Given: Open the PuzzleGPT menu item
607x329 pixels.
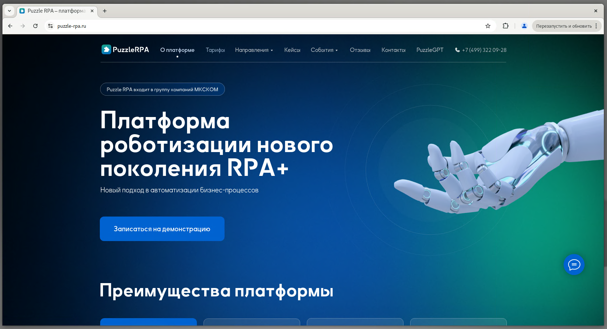Looking at the screenshot, I should tap(430, 50).
